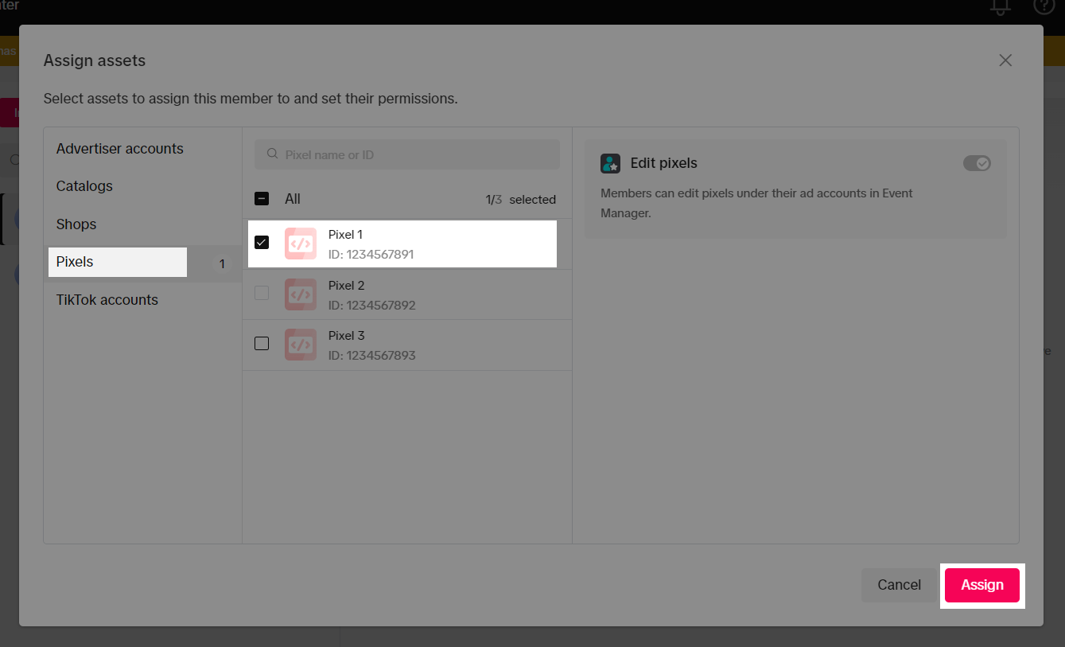The width and height of the screenshot is (1065, 647).
Task: Check the Pixel 3 checkbox
Action: pyautogui.click(x=262, y=344)
